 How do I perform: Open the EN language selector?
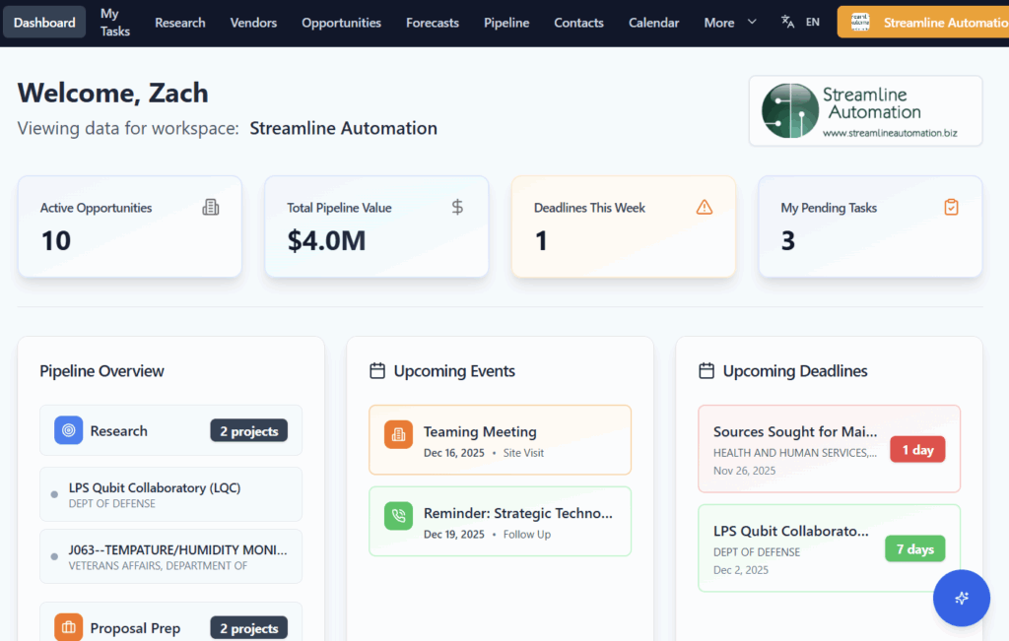pos(812,22)
